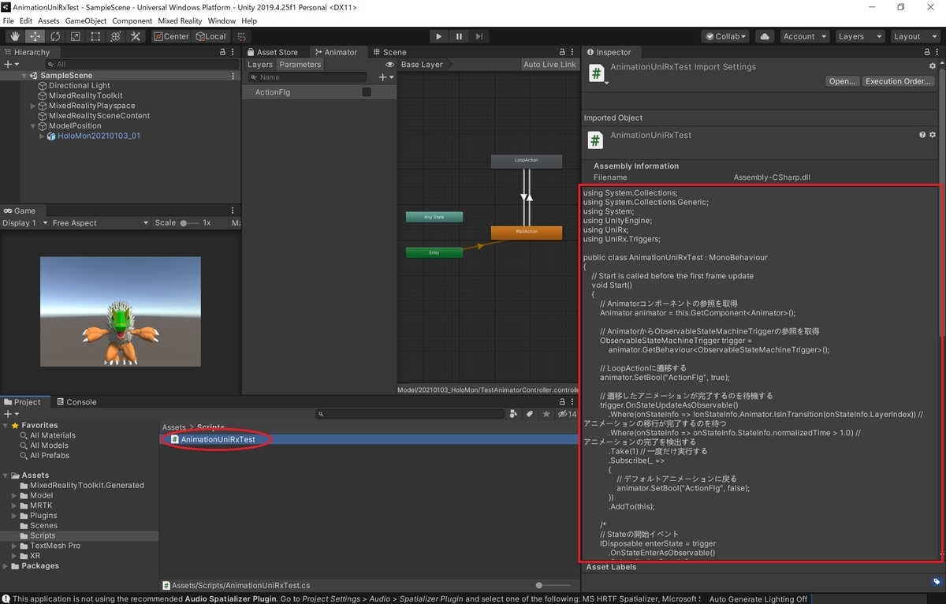The width and height of the screenshot is (946, 604).
Task: Expand HoloMon20210103_01 in Hierarchy
Action: 43,136
